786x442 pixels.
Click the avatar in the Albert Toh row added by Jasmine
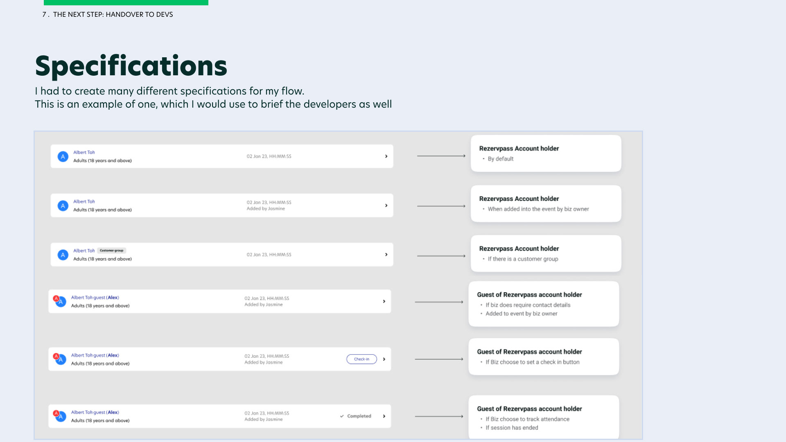coord(63,205)
